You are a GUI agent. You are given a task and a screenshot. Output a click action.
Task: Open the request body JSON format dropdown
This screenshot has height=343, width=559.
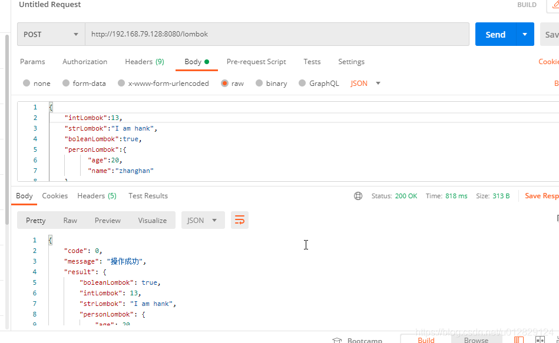click(365, 84)
